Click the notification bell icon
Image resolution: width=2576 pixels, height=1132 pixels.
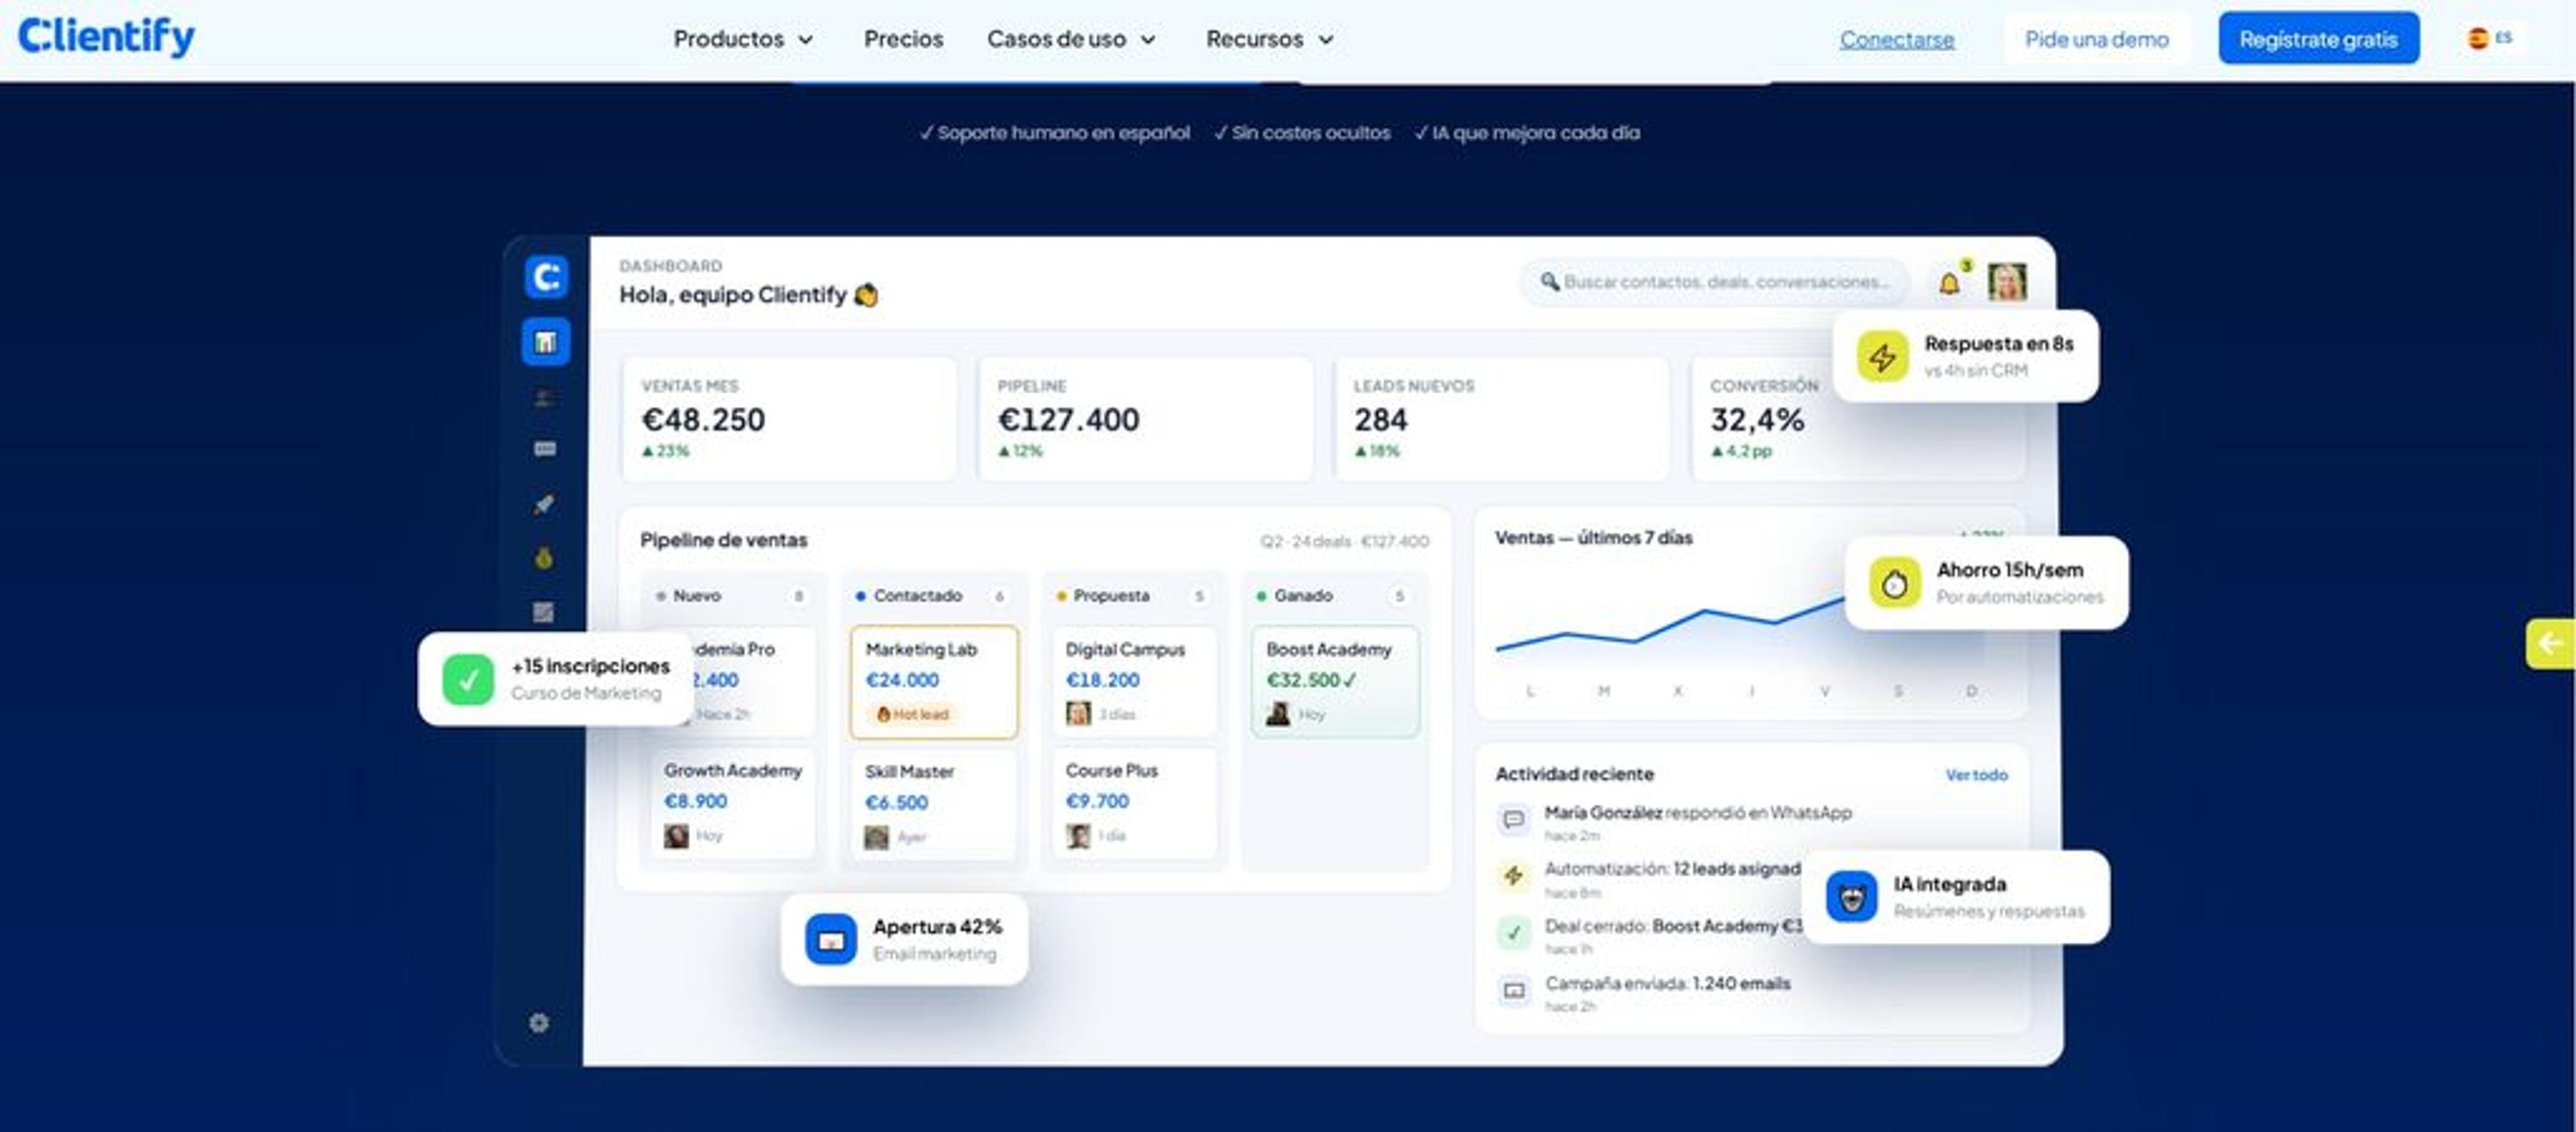[1949, 283]
